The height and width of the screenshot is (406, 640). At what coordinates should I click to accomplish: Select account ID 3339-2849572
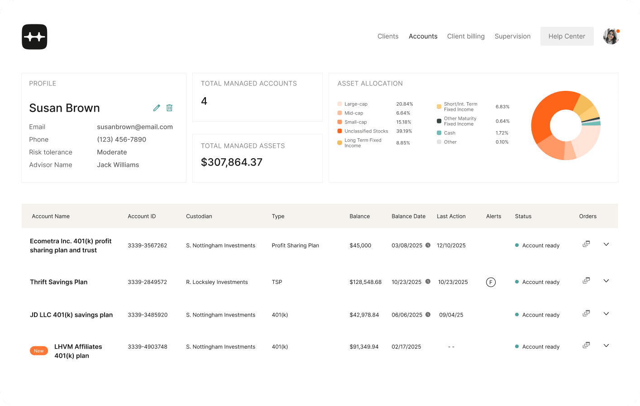[148, 282]
